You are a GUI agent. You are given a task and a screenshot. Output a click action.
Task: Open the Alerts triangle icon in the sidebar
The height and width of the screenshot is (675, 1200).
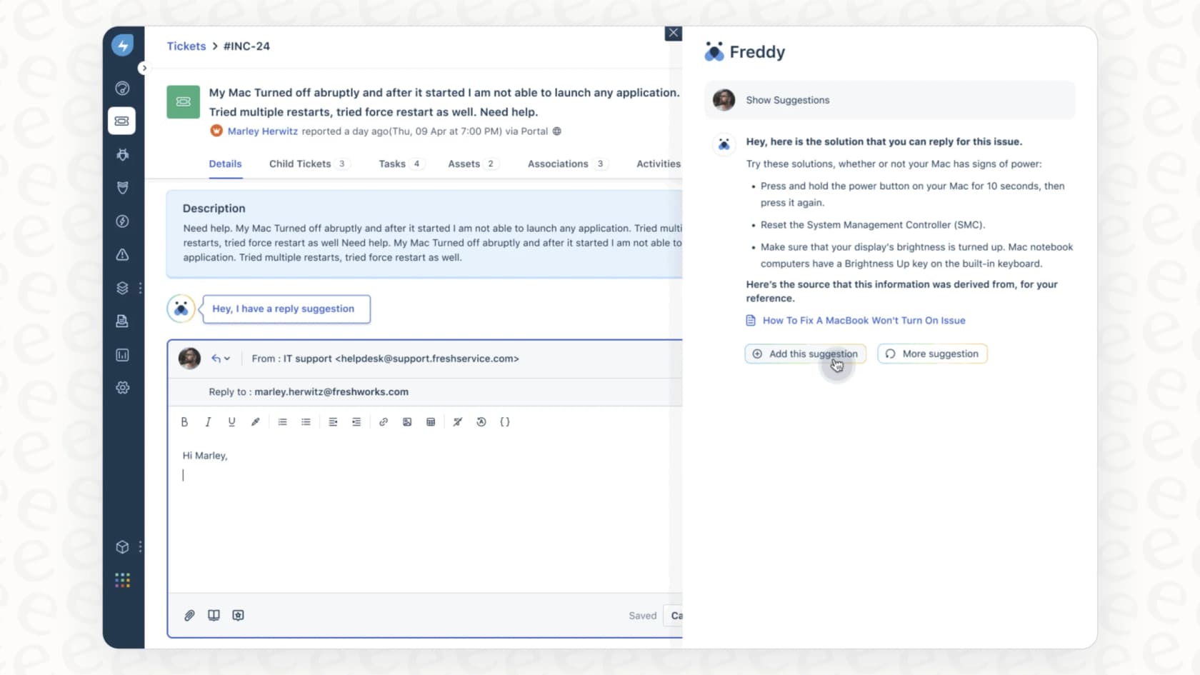coord(122,254)
